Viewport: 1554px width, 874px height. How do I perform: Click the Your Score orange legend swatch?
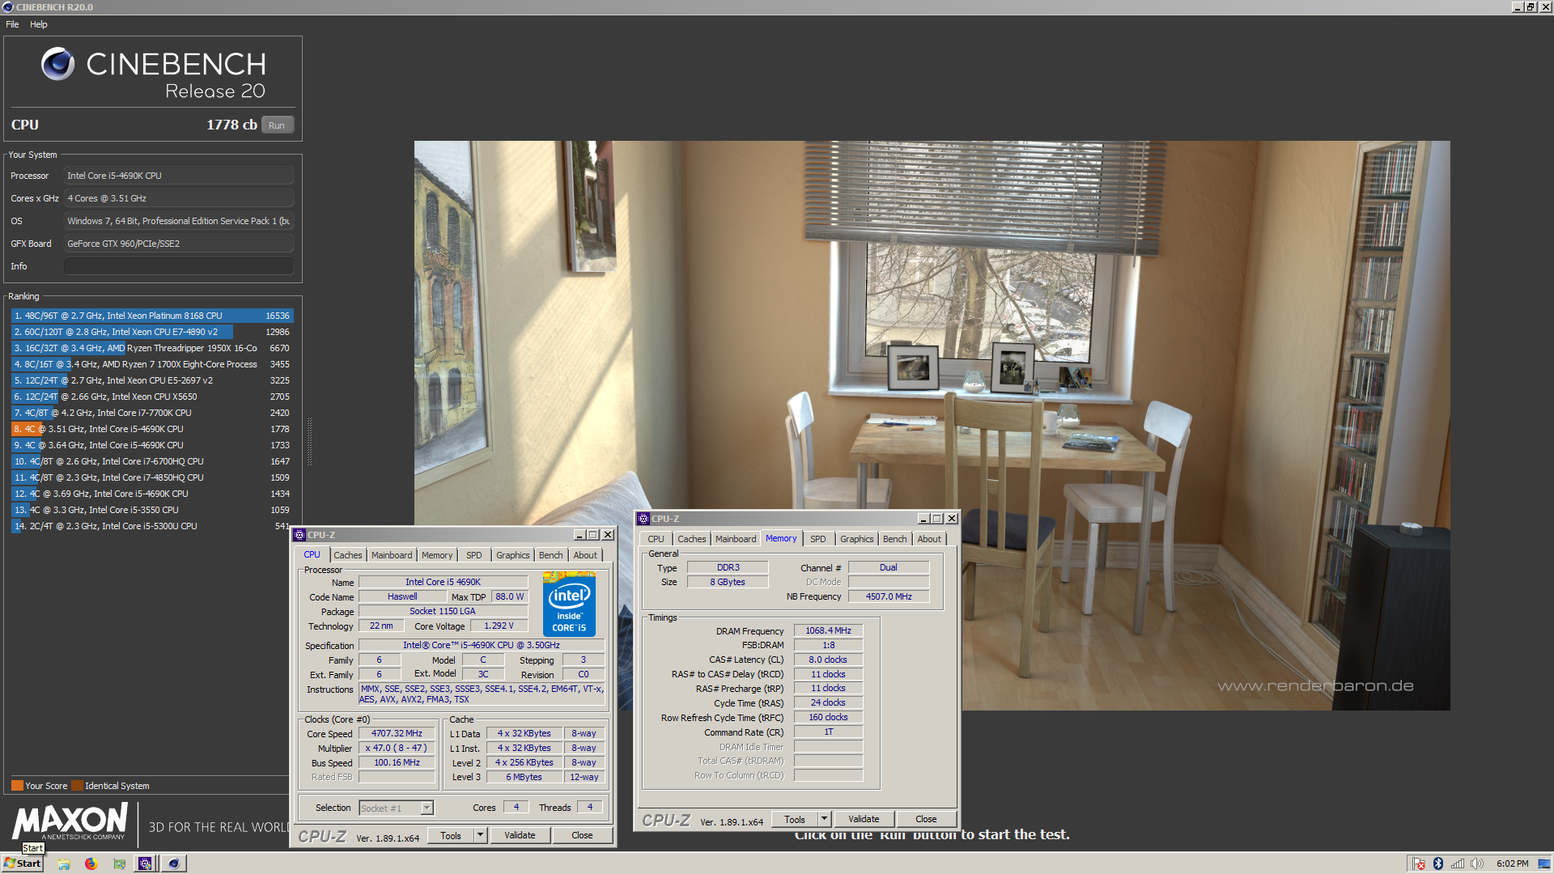pyautogui.click(x=17, y=786)
